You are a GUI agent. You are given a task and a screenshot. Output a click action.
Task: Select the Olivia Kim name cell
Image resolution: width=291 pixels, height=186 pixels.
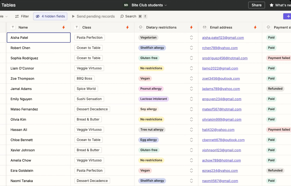38,119
